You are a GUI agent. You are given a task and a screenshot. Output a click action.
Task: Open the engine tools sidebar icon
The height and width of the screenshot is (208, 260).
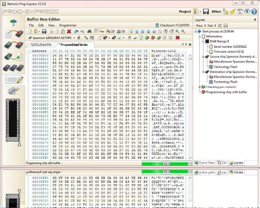click(x=13, y=91)
